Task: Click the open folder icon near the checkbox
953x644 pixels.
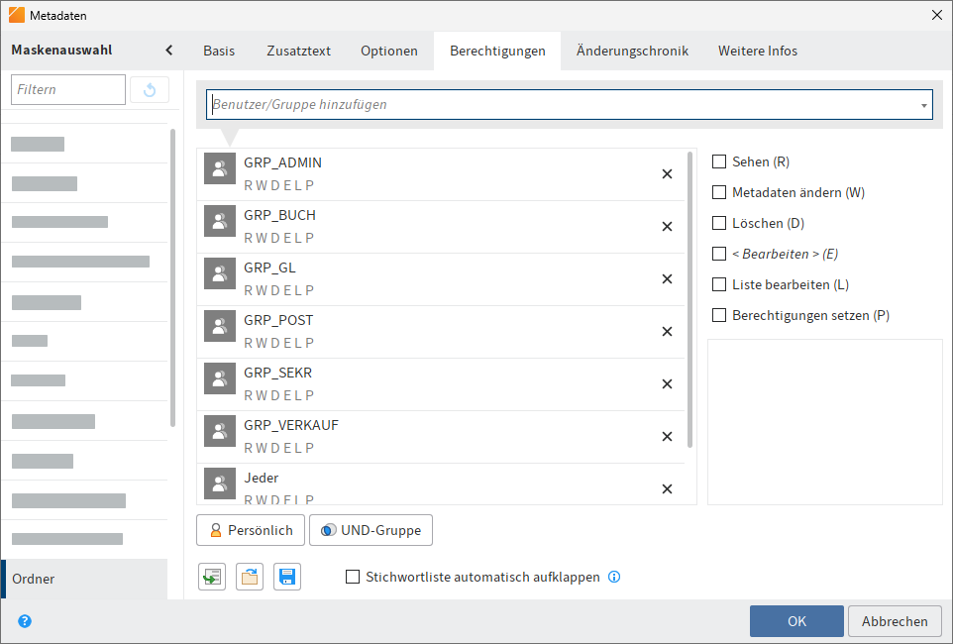Action: click(249, 577)
